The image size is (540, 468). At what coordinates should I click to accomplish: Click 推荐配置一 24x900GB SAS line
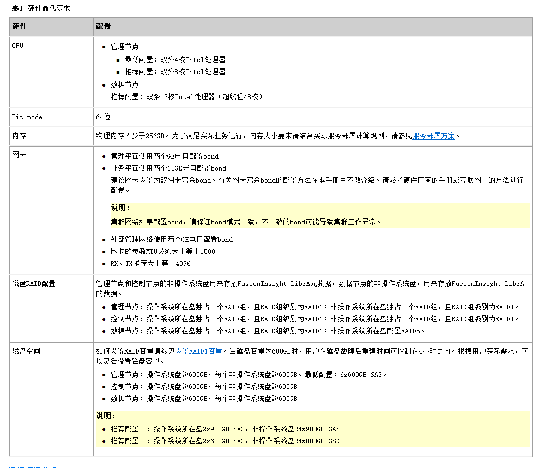click(225, 429)
